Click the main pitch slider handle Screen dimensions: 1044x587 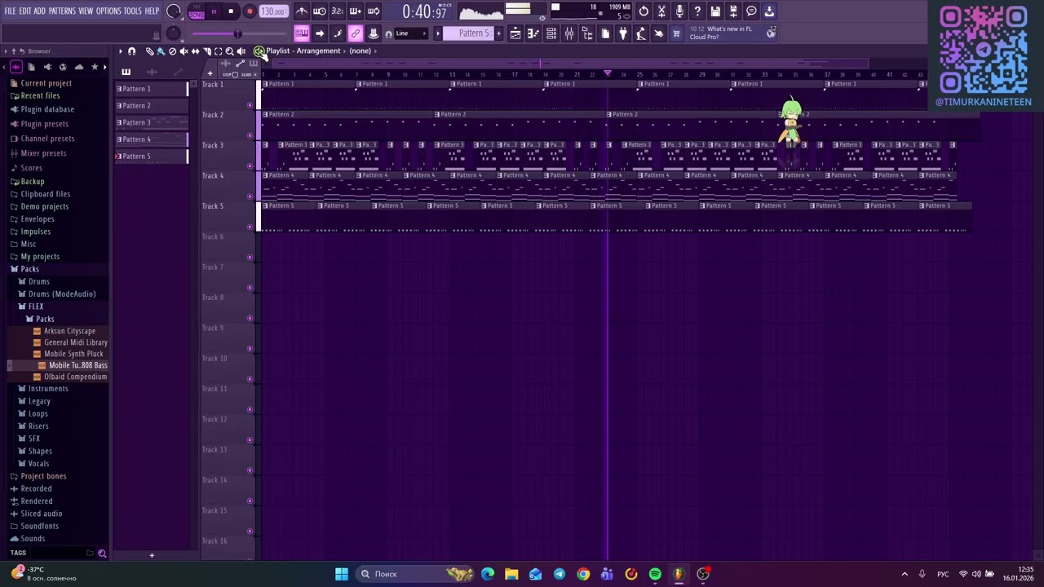click(237, 33)
